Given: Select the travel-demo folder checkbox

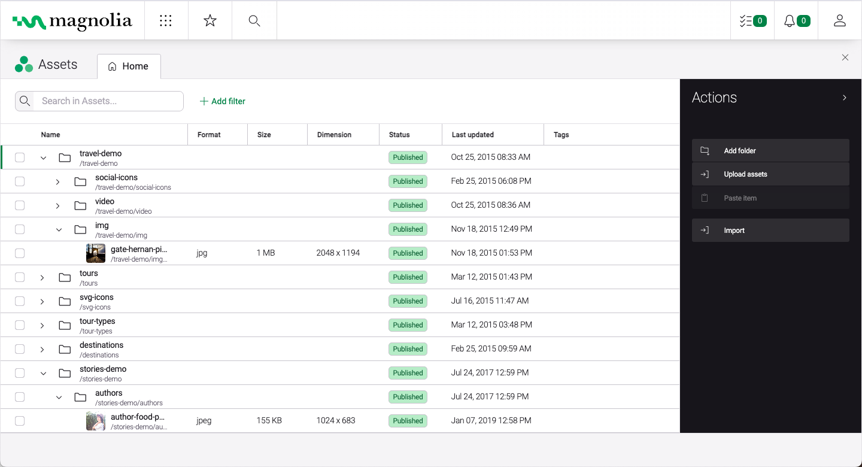Looking at the screenshot, I should pyautogui.click(x=20, y=157).
